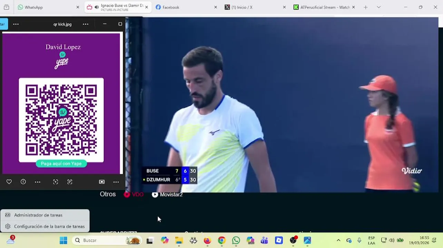Select the scan text icon in Photos

[70, 182]
